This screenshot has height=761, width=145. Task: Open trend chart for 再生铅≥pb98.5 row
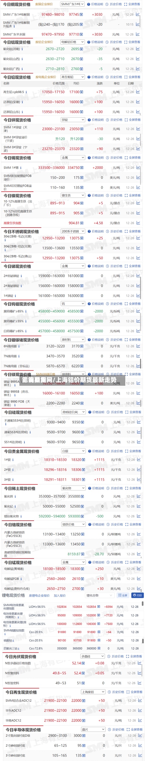(x=138, y=92)
